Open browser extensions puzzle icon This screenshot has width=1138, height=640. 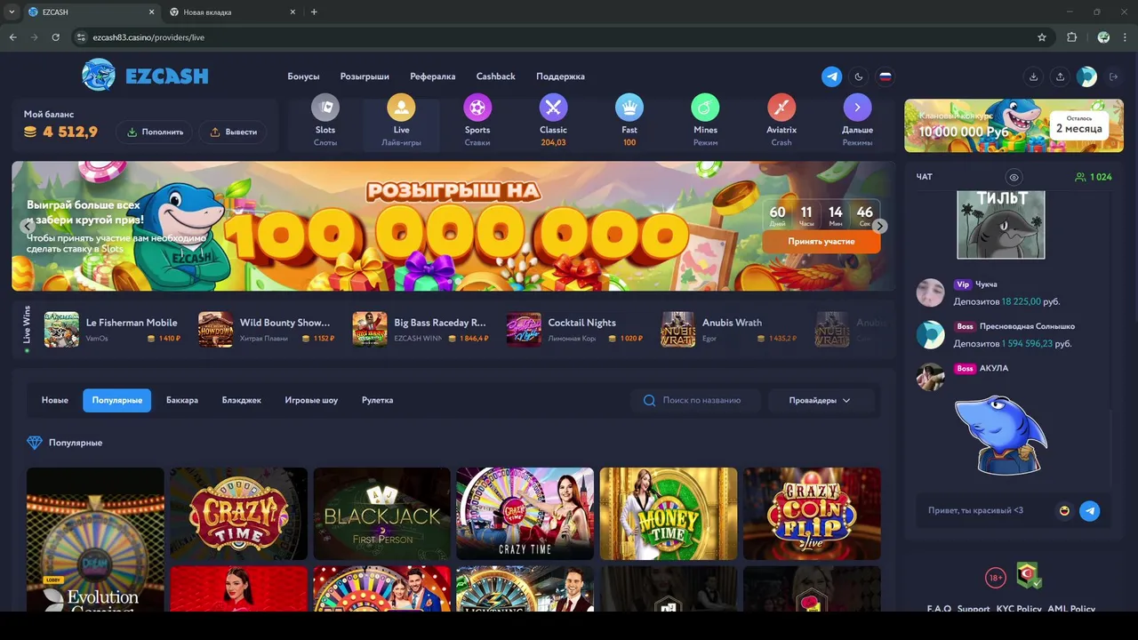coord(1071,37)
